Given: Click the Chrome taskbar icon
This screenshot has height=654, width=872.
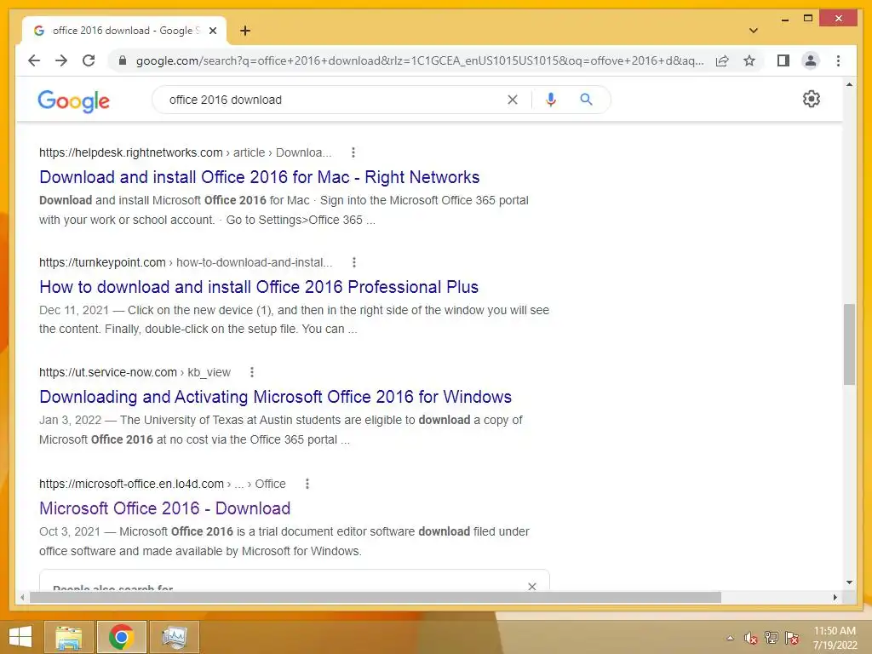Looking at the screenshot, I should 122,637.
